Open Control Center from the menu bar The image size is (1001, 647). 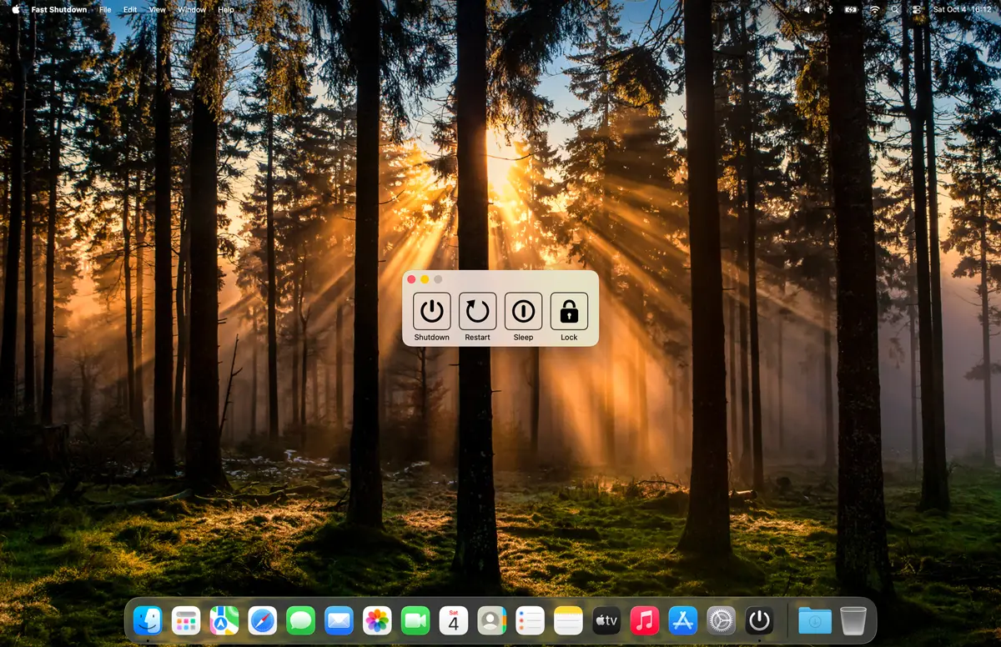pyautogui.click(x=917, y=9)
